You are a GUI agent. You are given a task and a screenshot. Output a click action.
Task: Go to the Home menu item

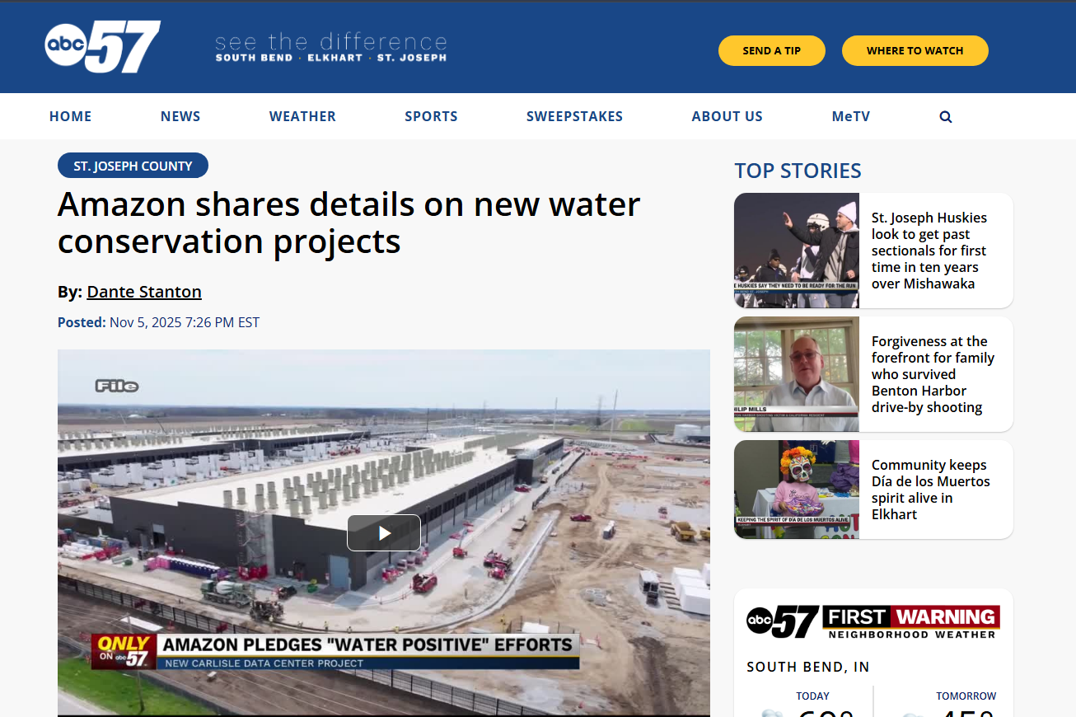[71, 116]
